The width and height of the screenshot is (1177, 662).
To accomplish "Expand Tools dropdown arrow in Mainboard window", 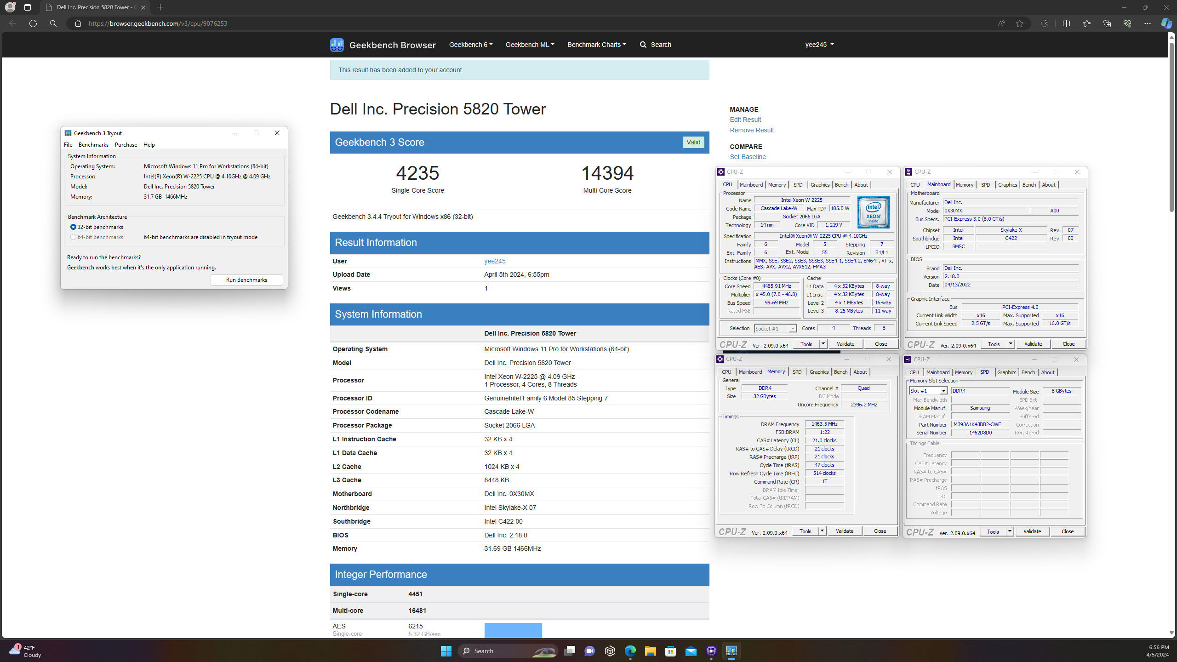I will [1010, 344].
